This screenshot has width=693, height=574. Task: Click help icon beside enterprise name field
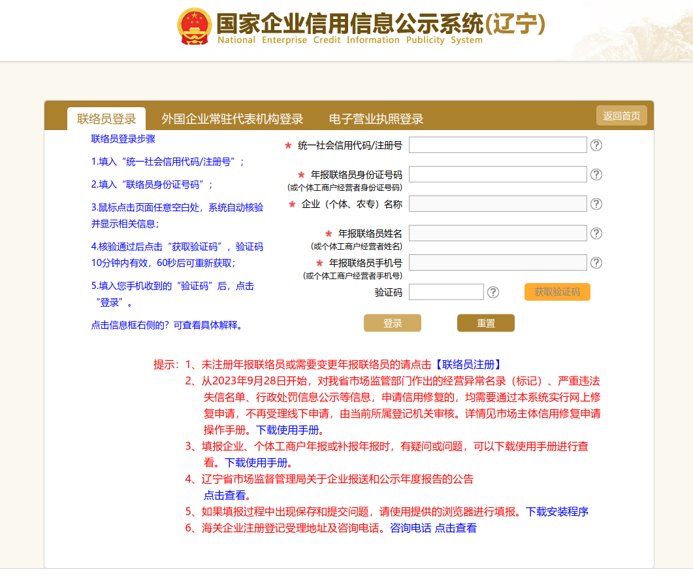[596, 204]
